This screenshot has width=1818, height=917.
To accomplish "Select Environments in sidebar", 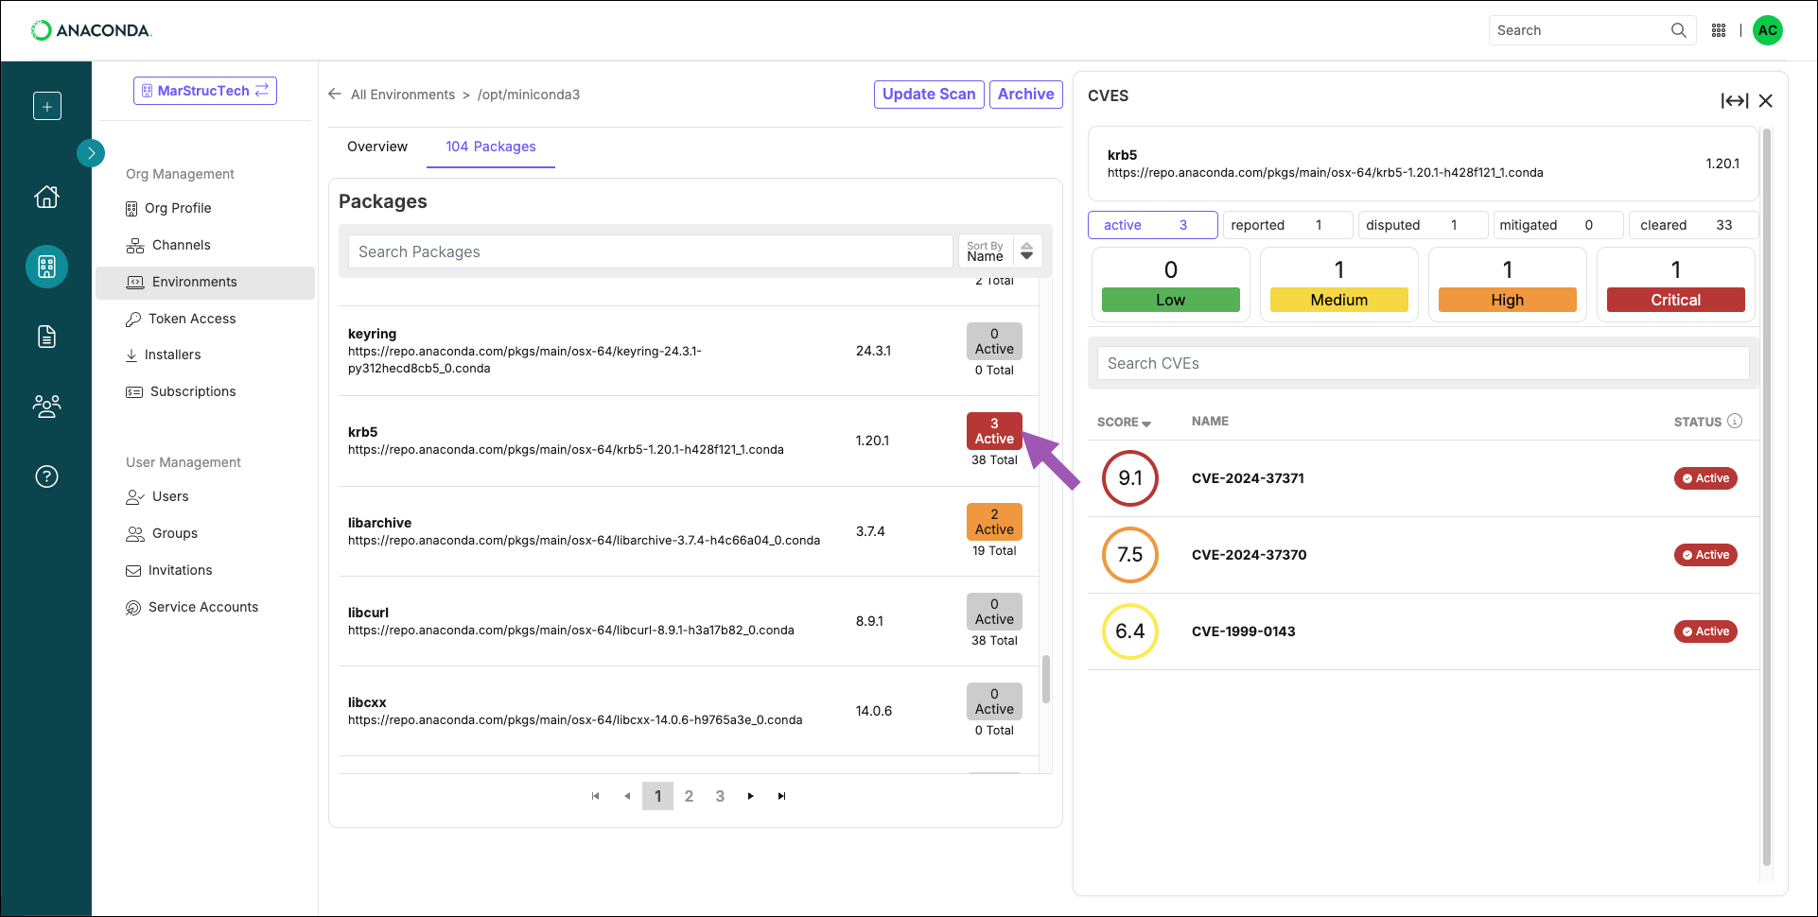I will 205,282.
